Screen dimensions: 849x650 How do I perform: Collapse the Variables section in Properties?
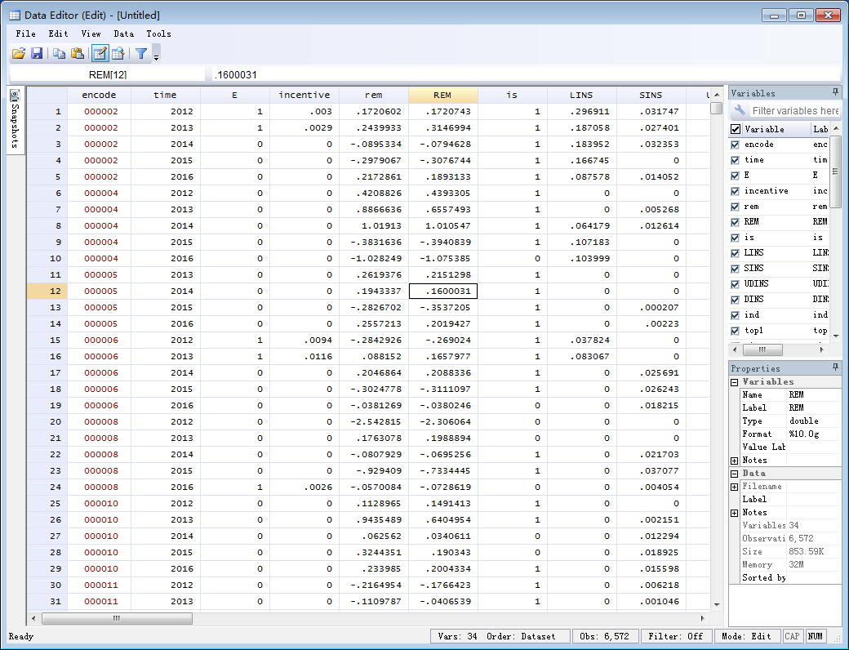point(735,382)
